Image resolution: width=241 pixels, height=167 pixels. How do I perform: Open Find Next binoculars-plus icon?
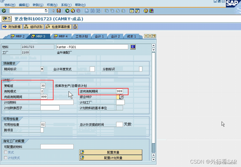98,11
